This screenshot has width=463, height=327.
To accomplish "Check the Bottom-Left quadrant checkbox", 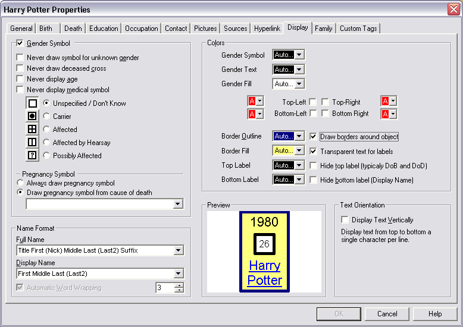I will [312, 114].
